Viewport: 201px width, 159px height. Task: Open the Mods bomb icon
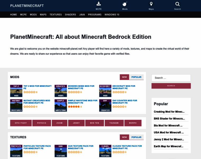125,4
